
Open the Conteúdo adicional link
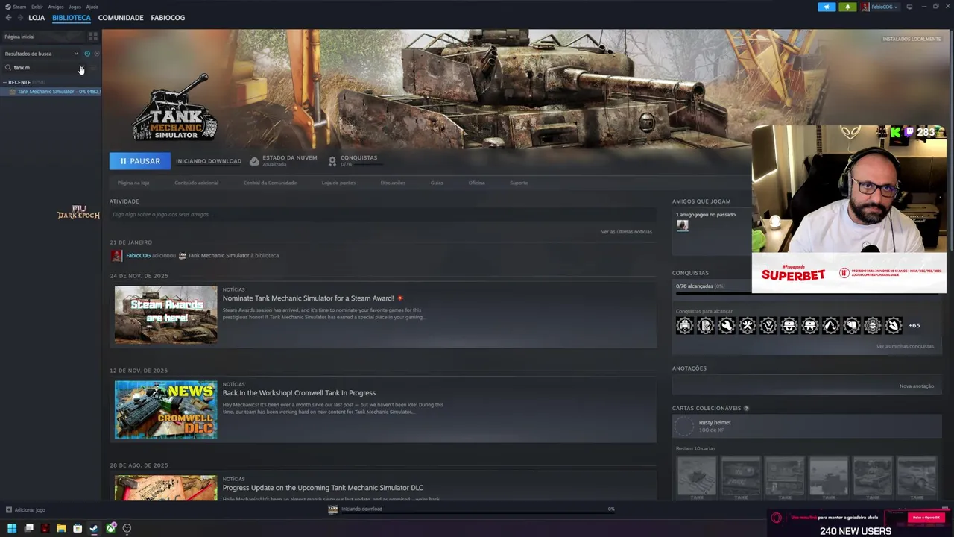[197, 183]
